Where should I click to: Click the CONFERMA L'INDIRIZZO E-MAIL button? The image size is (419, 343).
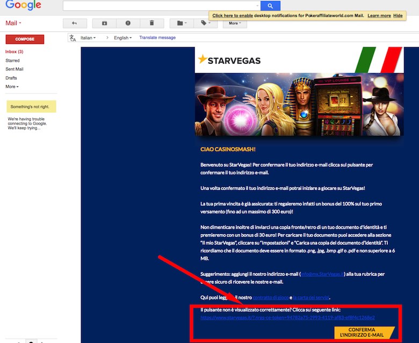click(365, 332)
